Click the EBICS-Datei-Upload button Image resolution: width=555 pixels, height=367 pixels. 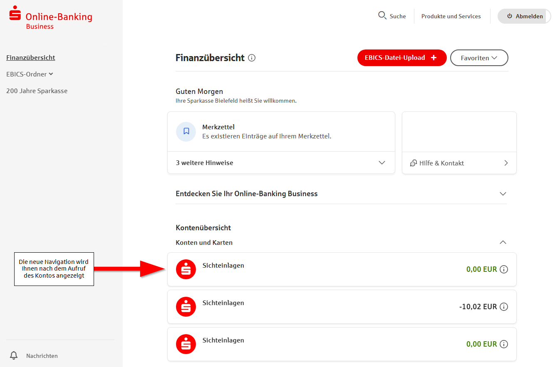(x=401, y=58)
